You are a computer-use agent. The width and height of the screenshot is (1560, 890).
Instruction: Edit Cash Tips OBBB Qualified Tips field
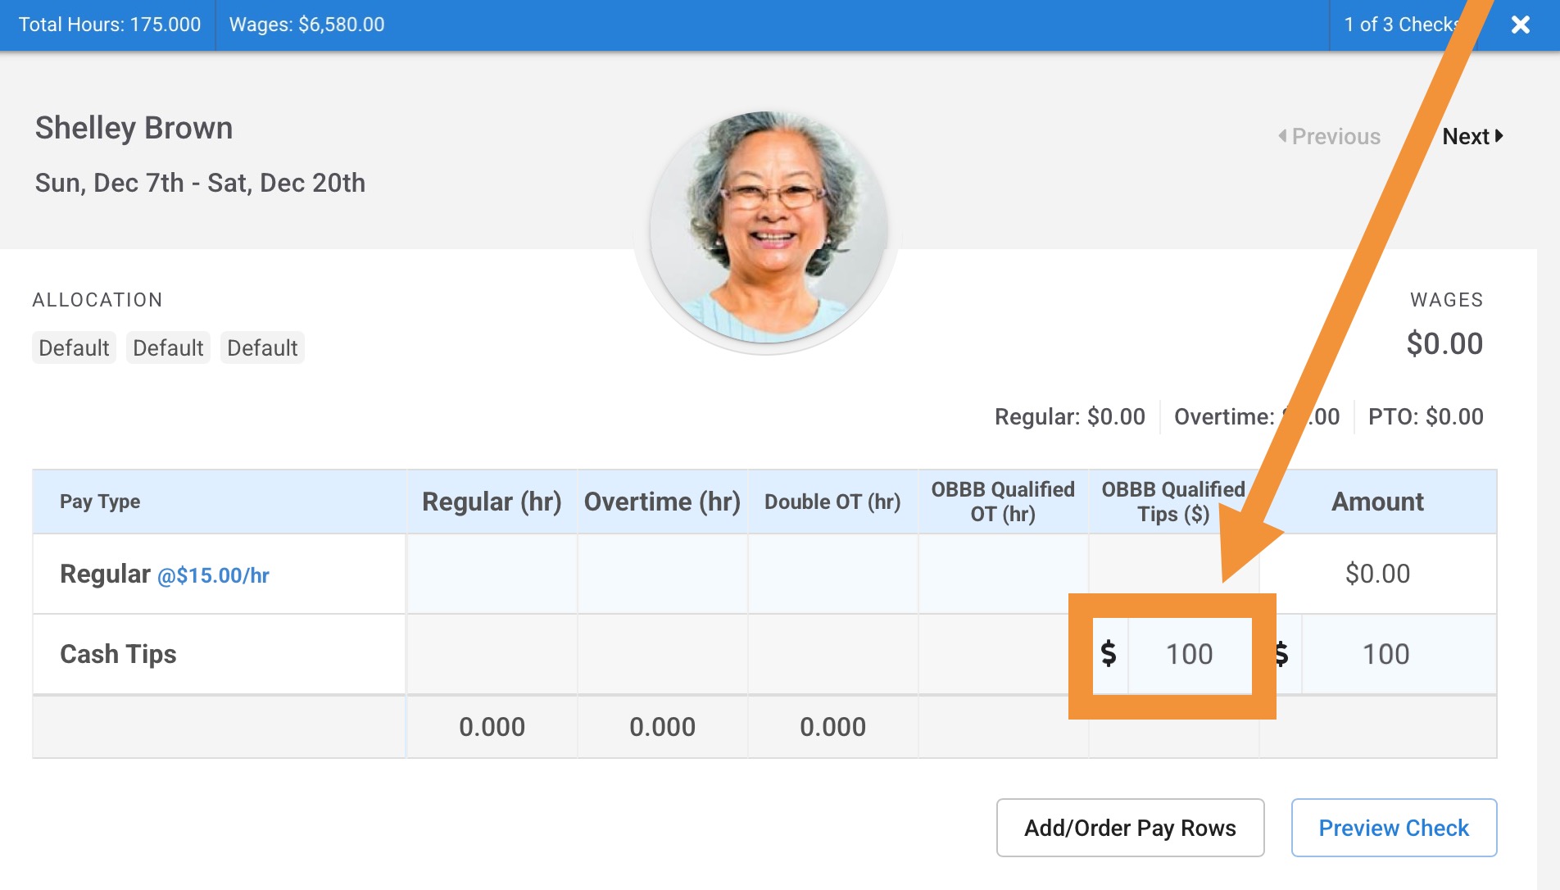click(1189, 655)
